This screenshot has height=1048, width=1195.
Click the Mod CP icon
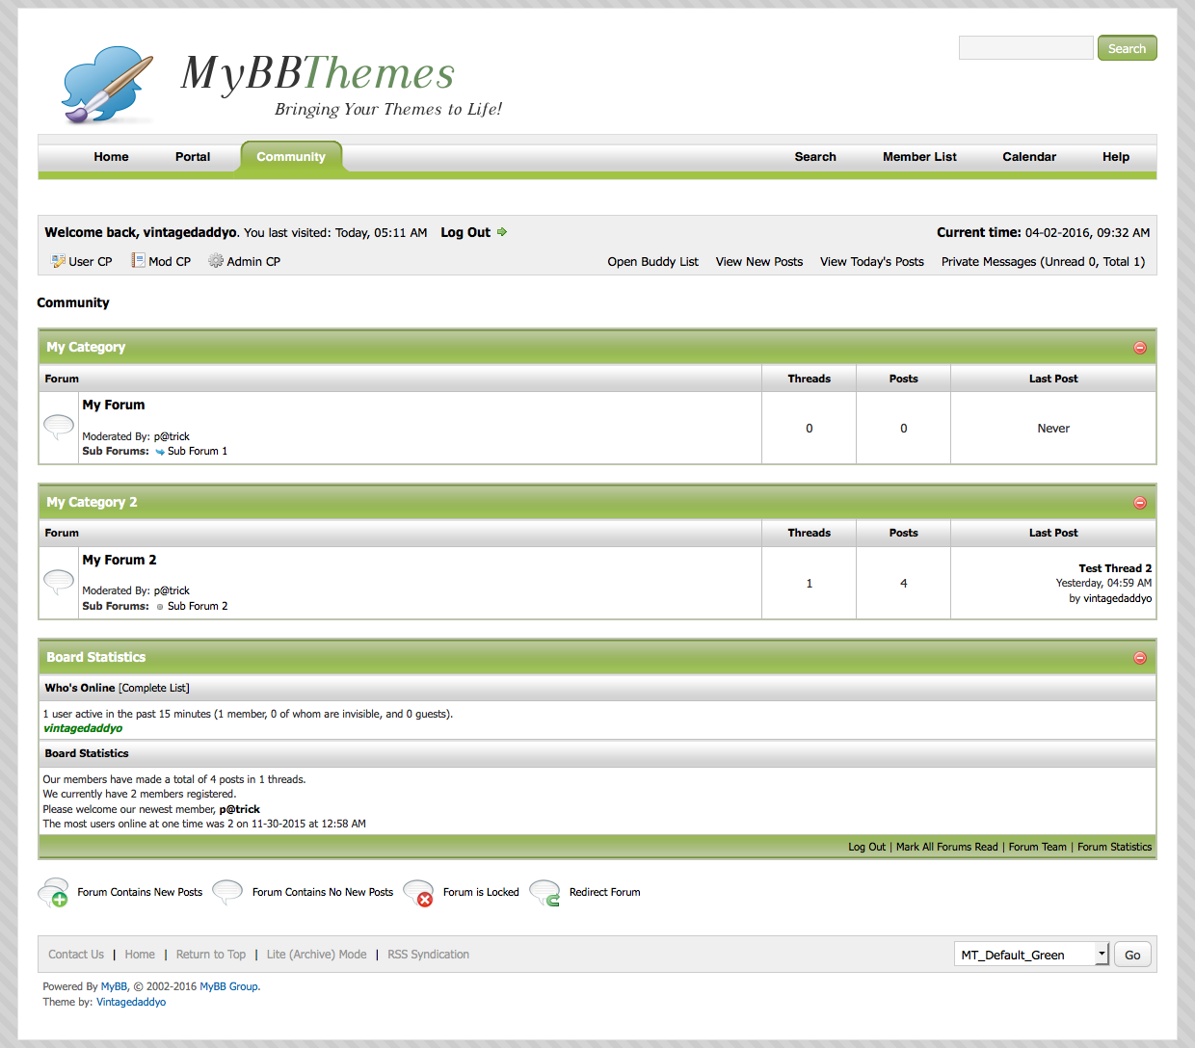coord(138,261)
